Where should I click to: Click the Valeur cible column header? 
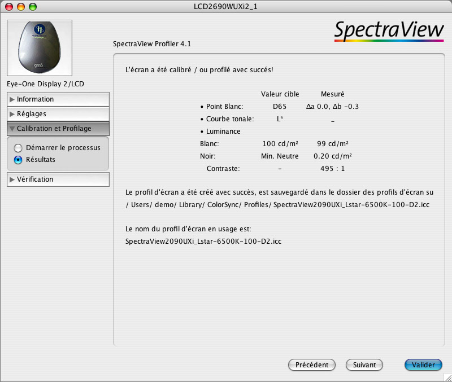[280, 94]
